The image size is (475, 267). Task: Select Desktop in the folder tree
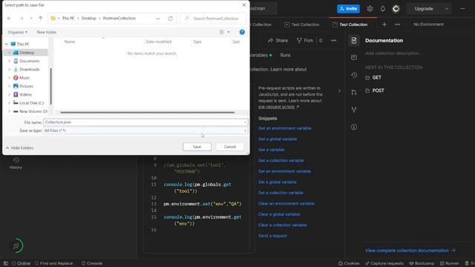click(27, 53)
